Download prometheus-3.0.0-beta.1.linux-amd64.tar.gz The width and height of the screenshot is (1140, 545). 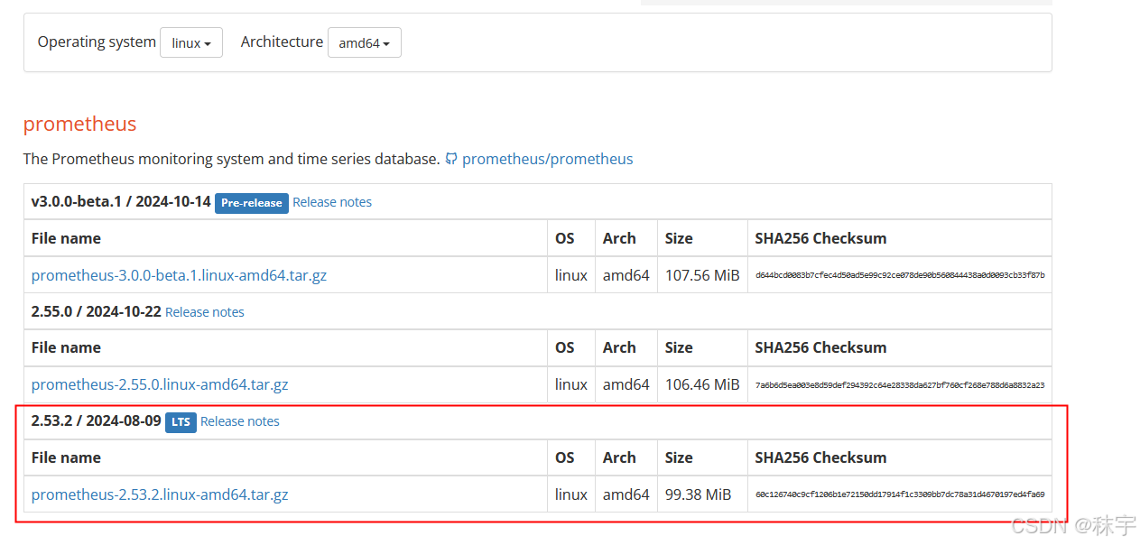click(179, 275)
